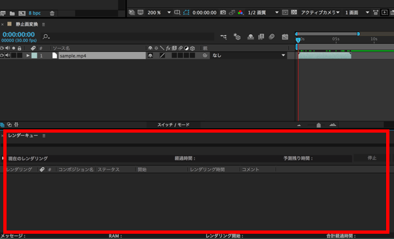This screenshot has height=239, width=394.
Task: Click the in/out/duration pane icon
Action: coord(16,125)
